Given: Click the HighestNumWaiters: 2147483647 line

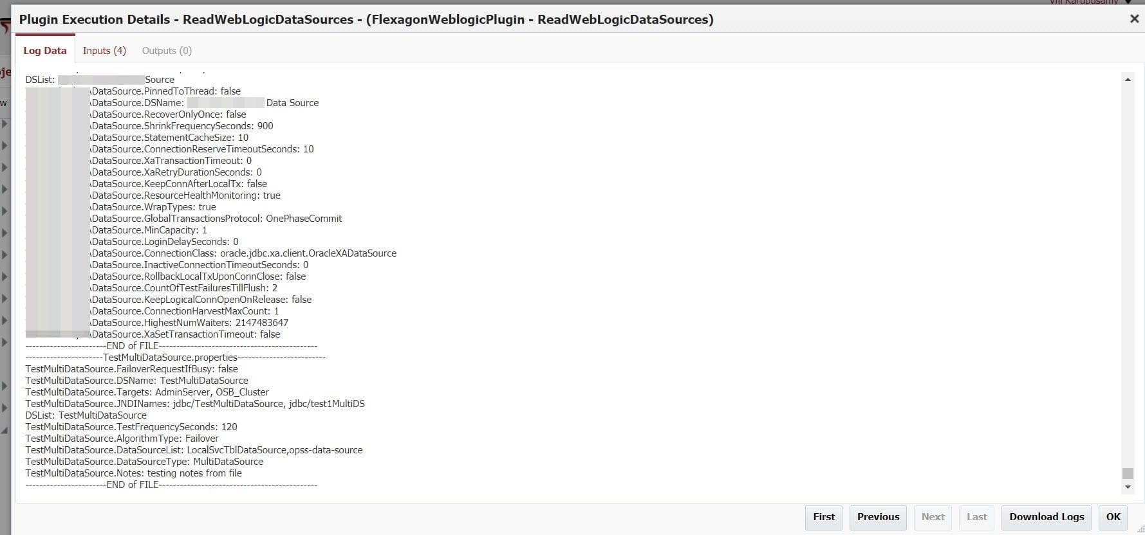Looking at the screenshot, I should coord(189,323).
